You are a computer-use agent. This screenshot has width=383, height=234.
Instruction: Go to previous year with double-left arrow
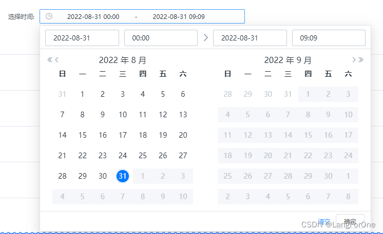point(50,60)
